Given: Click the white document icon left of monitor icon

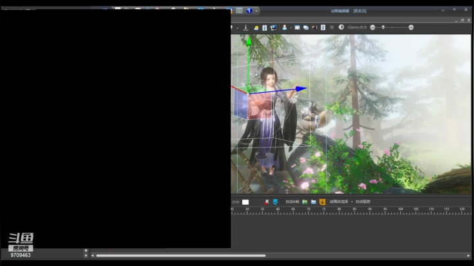Looking at the screenshot, I should coord(265,28).
